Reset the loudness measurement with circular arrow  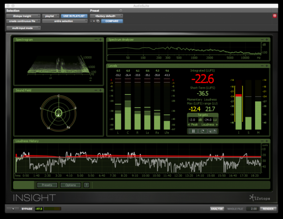202,131
